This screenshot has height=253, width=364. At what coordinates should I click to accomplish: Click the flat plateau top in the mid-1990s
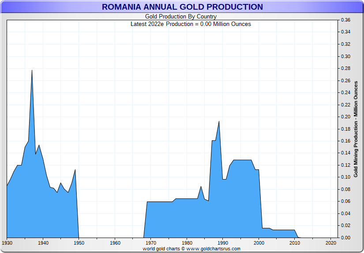pos(242,160)
